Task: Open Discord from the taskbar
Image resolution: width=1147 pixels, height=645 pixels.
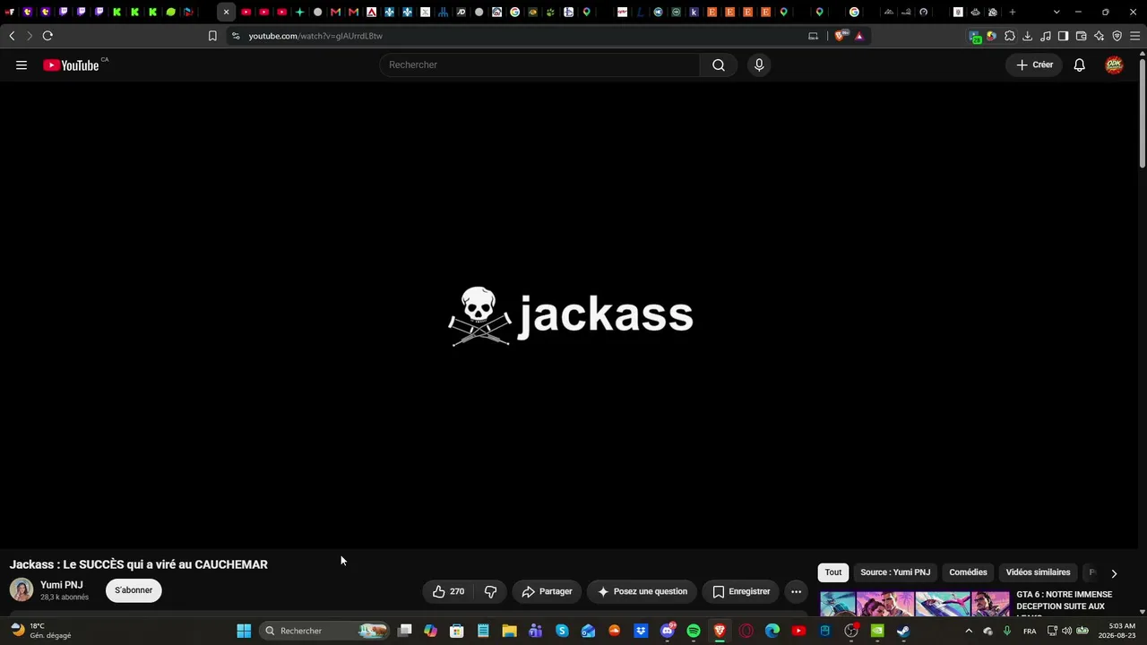Action: click(x=668, y=631)
